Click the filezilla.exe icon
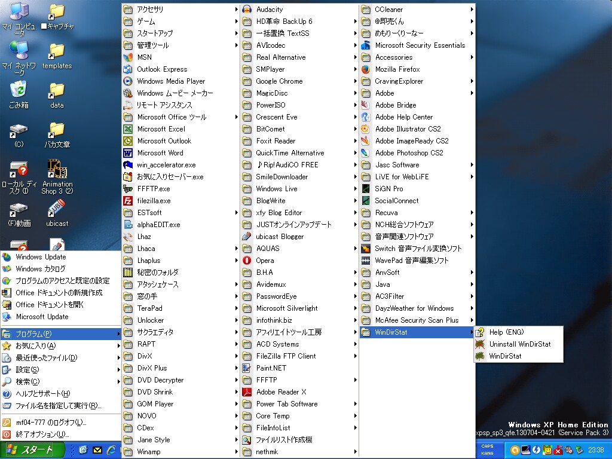Screen dimensions: 612x459 point(128,201)
